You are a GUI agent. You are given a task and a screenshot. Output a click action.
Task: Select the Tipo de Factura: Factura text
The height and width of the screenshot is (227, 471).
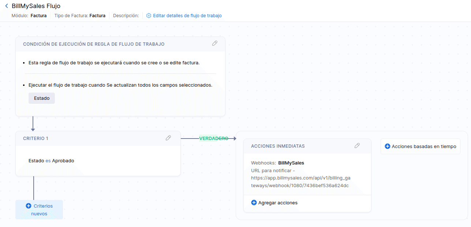click(x=80, y=16)
